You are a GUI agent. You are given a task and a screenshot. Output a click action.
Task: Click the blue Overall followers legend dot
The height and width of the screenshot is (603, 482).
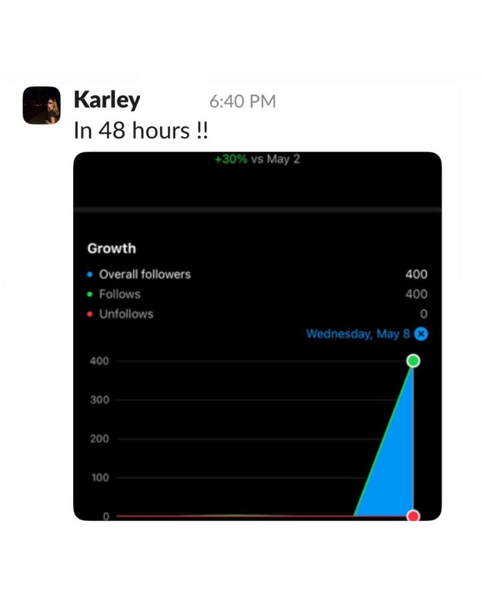tap(90, 274)
